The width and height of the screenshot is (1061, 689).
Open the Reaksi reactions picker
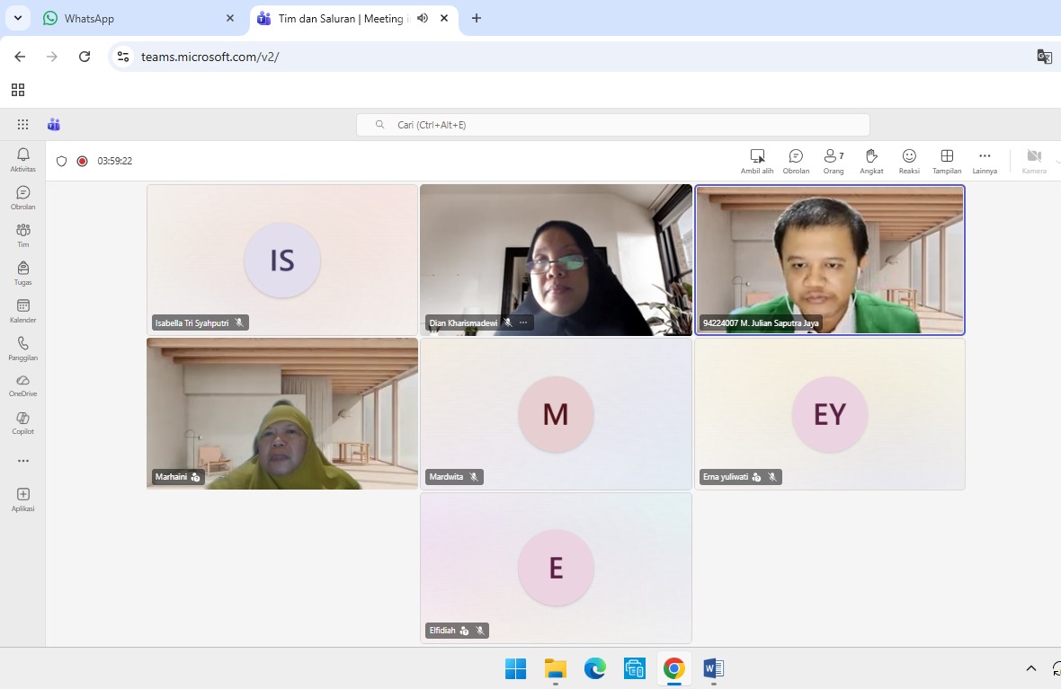click(x=909, y=161)
